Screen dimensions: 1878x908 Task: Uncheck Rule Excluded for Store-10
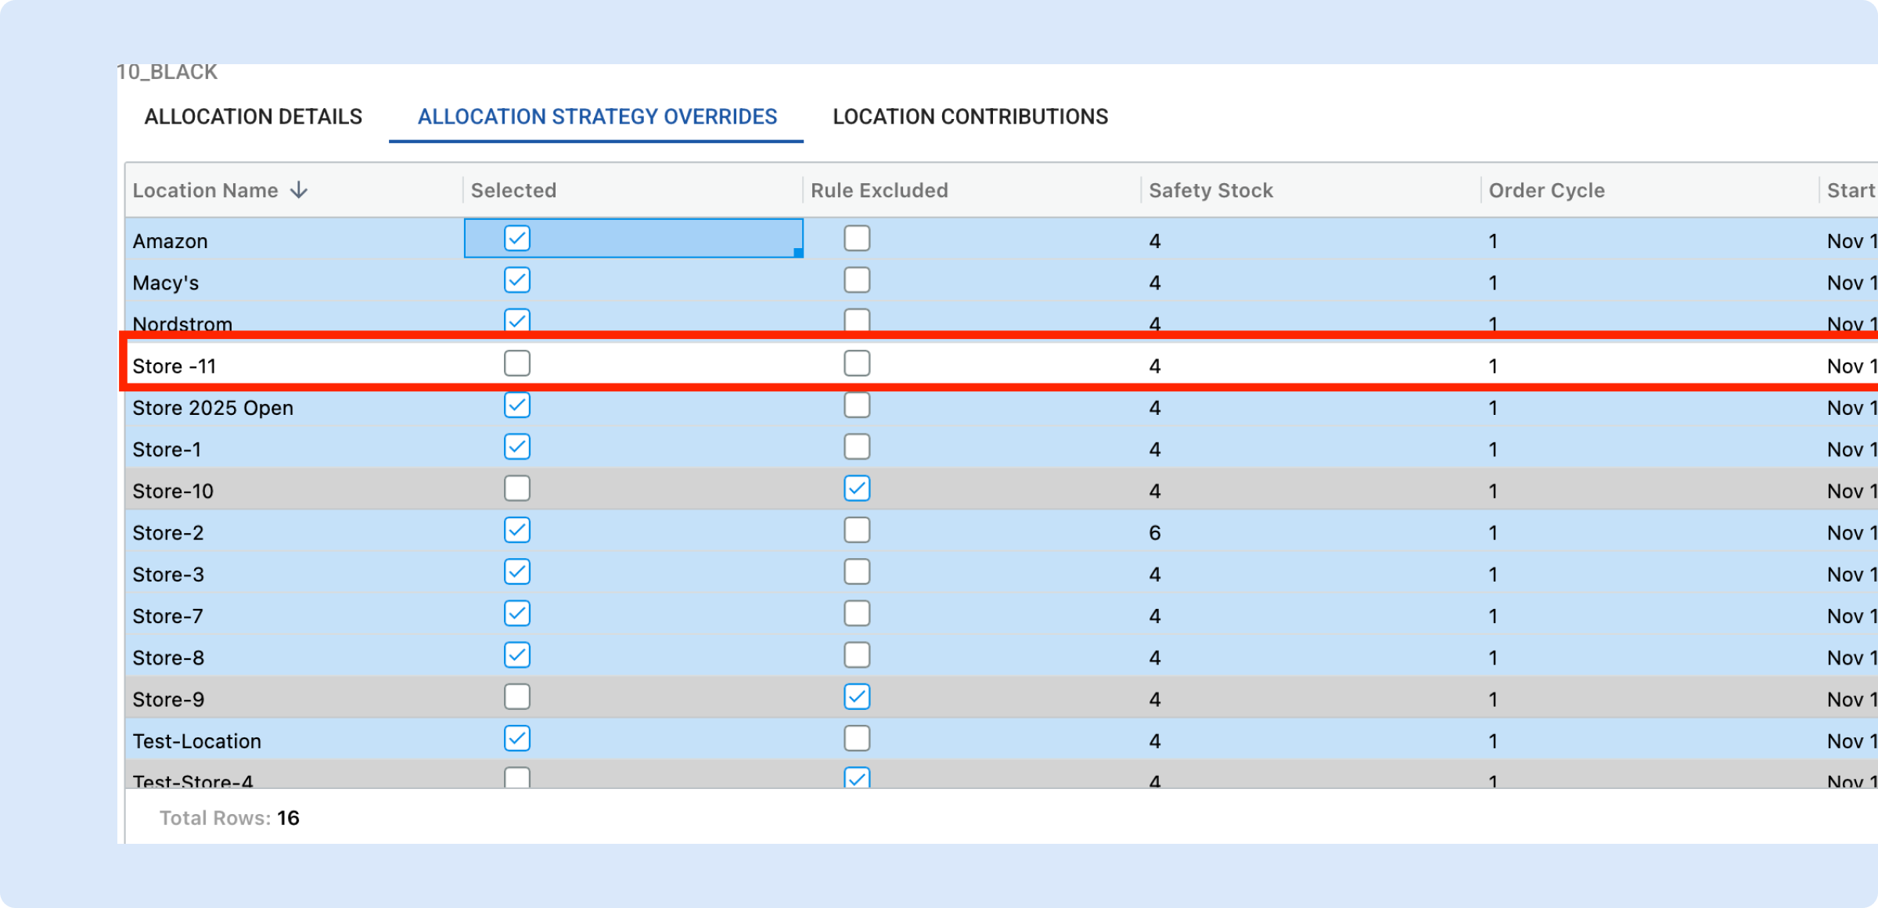[x=857, y=489]
